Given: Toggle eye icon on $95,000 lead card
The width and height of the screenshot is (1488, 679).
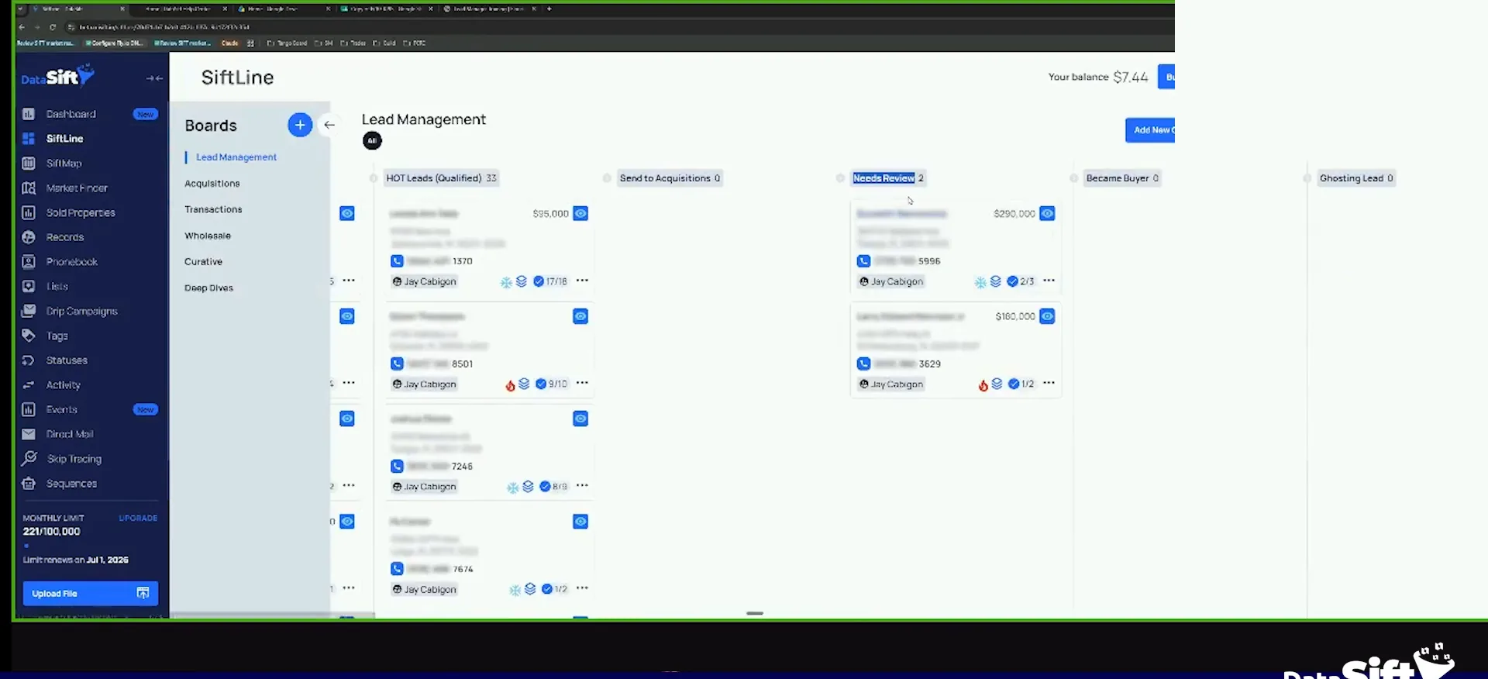Looking at the screenshot, I should 580,213.
